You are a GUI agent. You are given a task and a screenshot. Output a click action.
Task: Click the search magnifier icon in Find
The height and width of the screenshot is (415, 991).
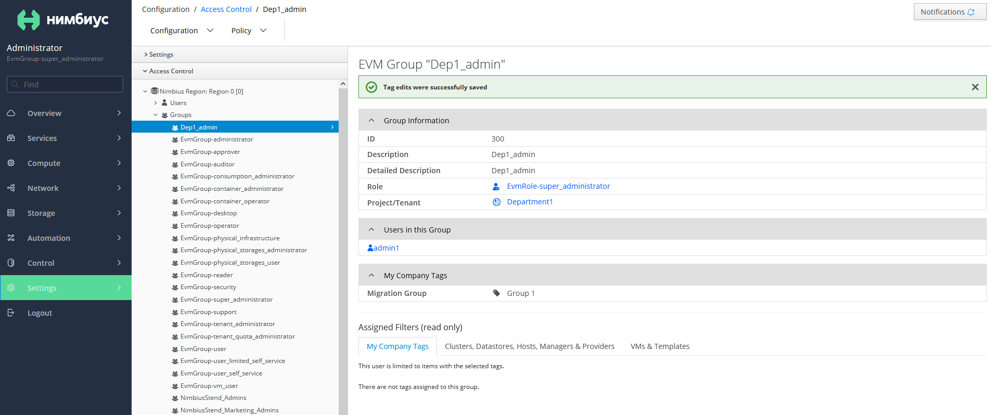(15, 84)
